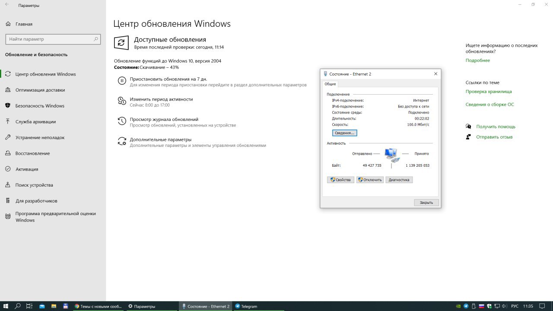Click the sent bytes value 49 427 735
The width and height of the screenshot is (553, 311).
372,165
